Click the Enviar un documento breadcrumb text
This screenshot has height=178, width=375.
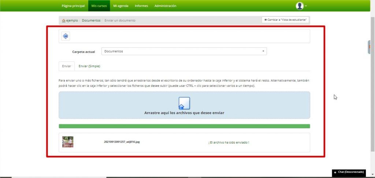(x=120, y=21)
